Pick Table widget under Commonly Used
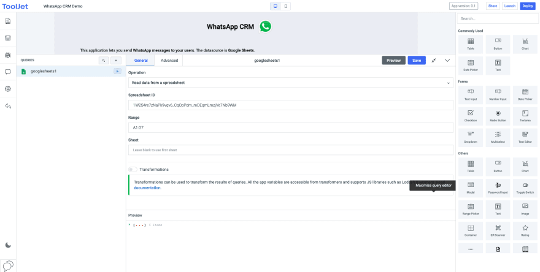 click(471, 44)
